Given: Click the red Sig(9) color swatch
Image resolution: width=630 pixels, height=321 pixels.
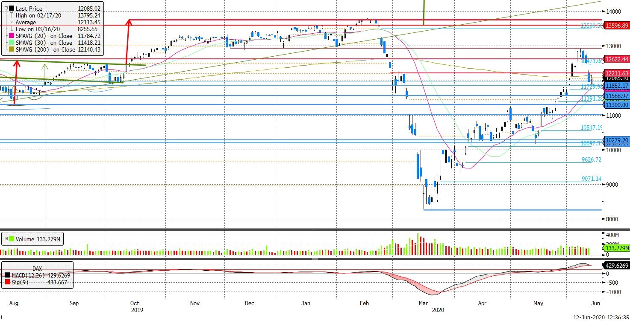Looking at the screenshot, I should 8,282.
